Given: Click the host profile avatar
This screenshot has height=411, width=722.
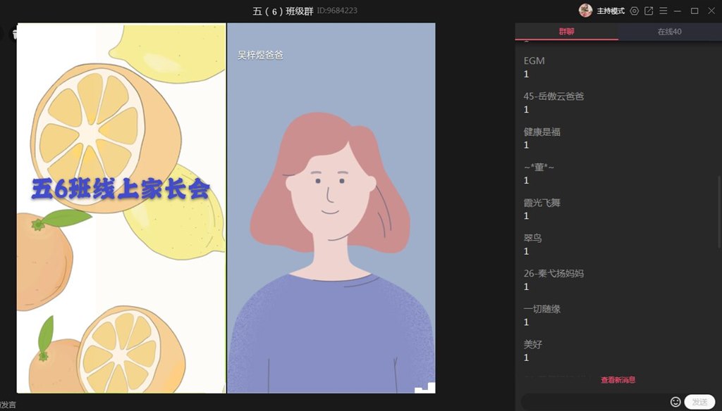Looking at the screenshot, I should (585, 11).
